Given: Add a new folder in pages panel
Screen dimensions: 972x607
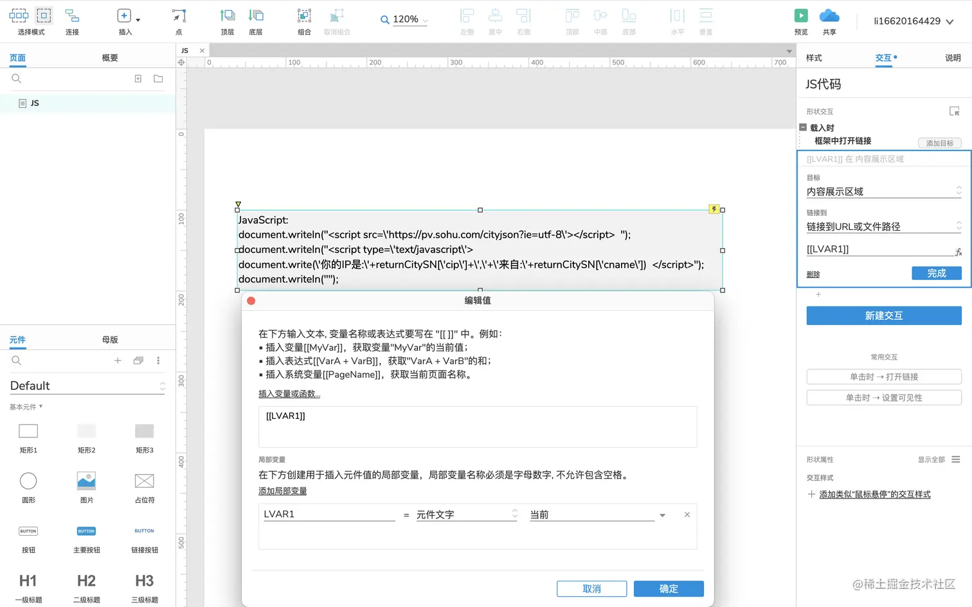Looking at the screenshot, I should point(158,78).
